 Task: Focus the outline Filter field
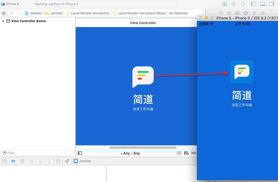[38, 153]
